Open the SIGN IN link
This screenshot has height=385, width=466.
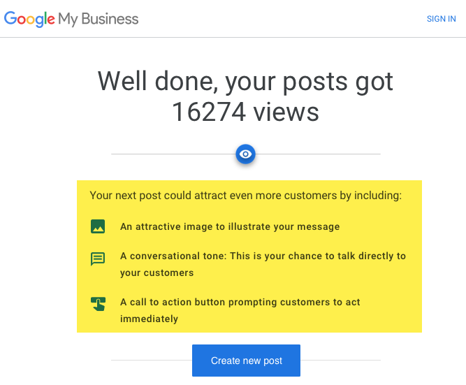coord(441,19)
